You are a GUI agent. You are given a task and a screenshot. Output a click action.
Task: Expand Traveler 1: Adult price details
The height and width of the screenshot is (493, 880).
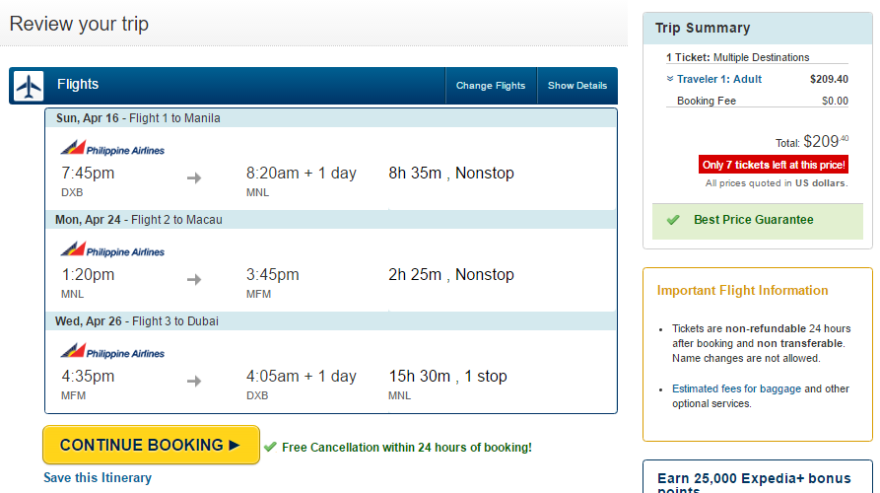pyautogui.click(x=713, y=79)
